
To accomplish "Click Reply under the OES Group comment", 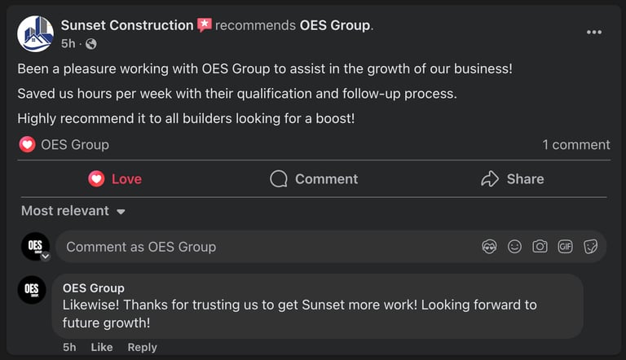I will click(142, 347).
